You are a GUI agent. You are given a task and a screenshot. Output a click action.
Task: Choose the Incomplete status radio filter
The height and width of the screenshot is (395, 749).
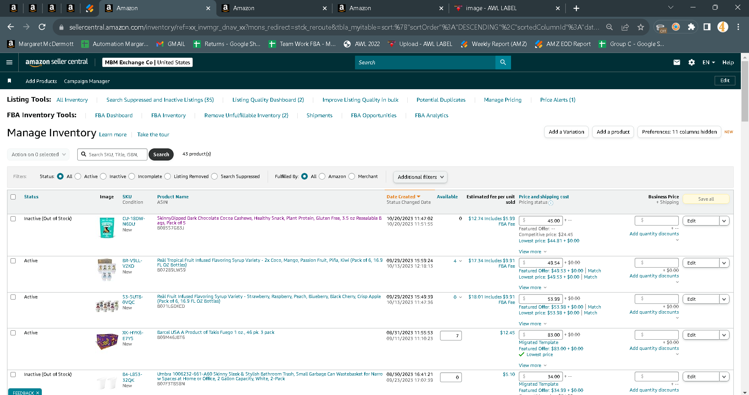click(x=132, y=176)
